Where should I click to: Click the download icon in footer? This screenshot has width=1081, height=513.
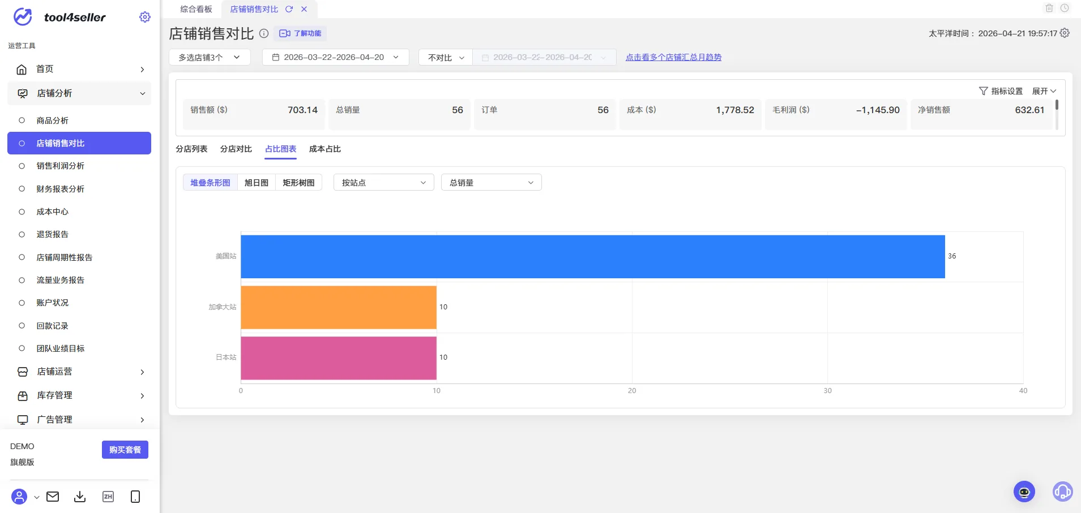(80, 497)
